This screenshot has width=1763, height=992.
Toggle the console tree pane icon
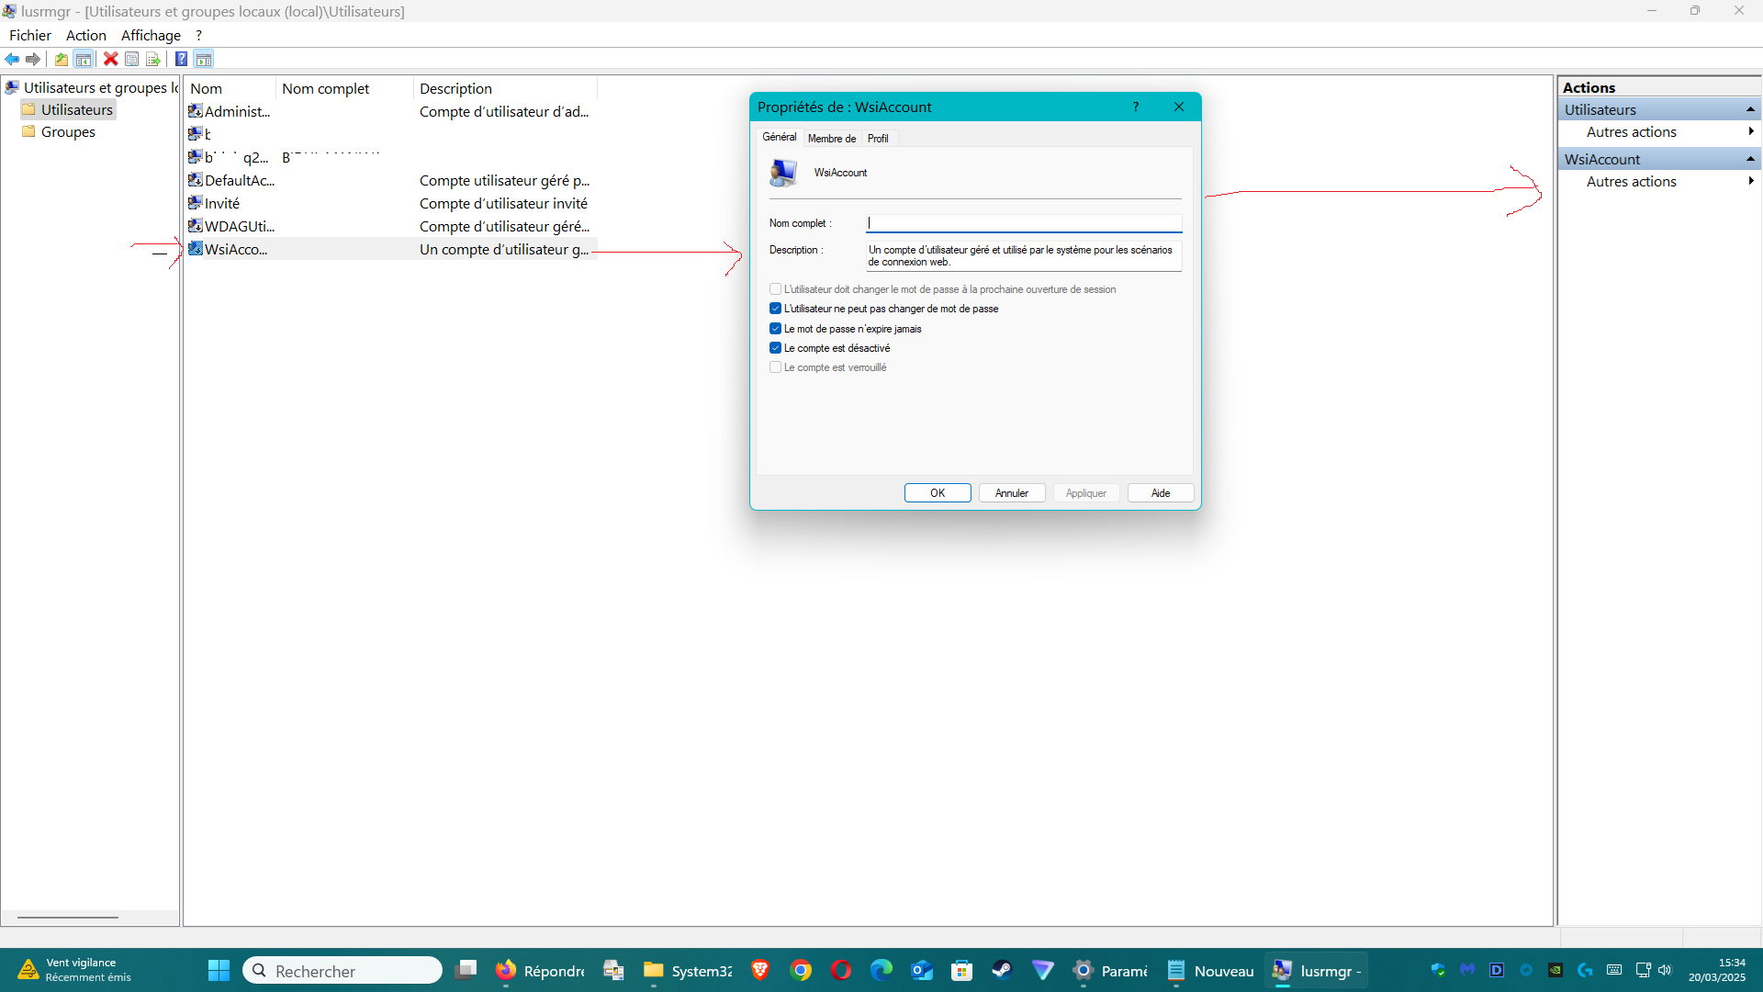click(x=84, y=60)
